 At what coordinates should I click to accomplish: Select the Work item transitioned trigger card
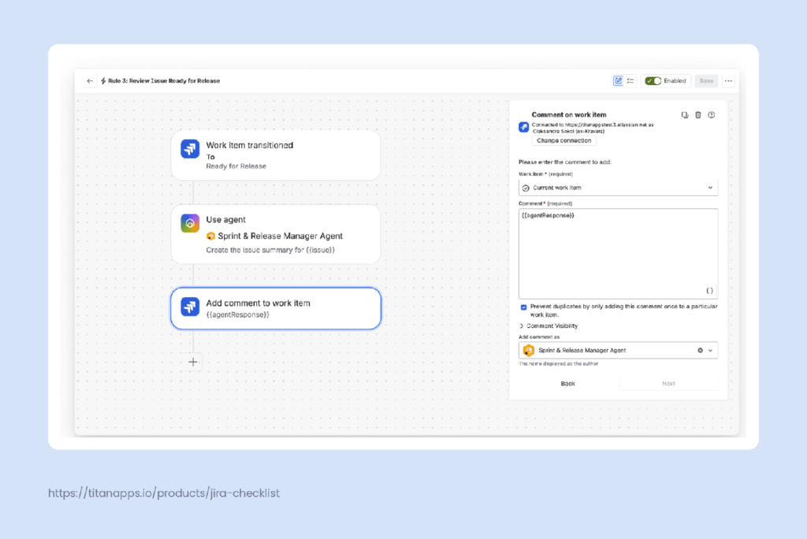click(x=276, y=155)
